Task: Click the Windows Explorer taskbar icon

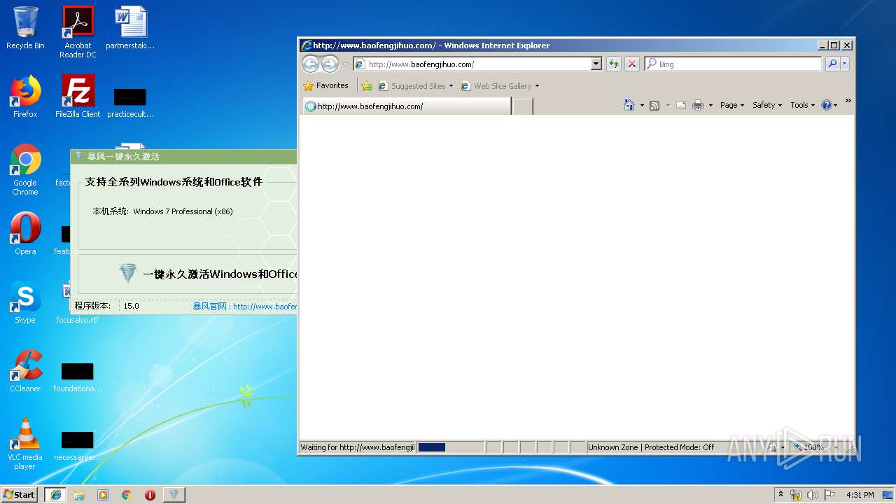Action: 79,494
